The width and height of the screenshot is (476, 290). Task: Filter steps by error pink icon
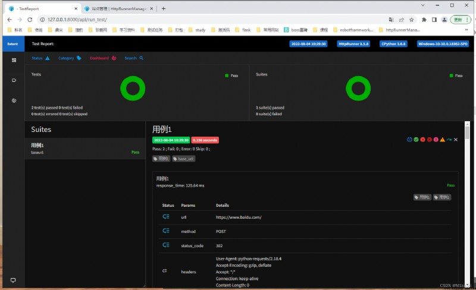point(436,140)
